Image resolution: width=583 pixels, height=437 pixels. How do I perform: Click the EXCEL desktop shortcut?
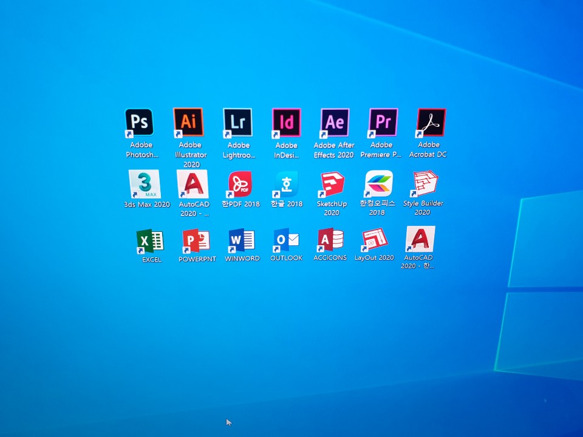pos(150,241)
